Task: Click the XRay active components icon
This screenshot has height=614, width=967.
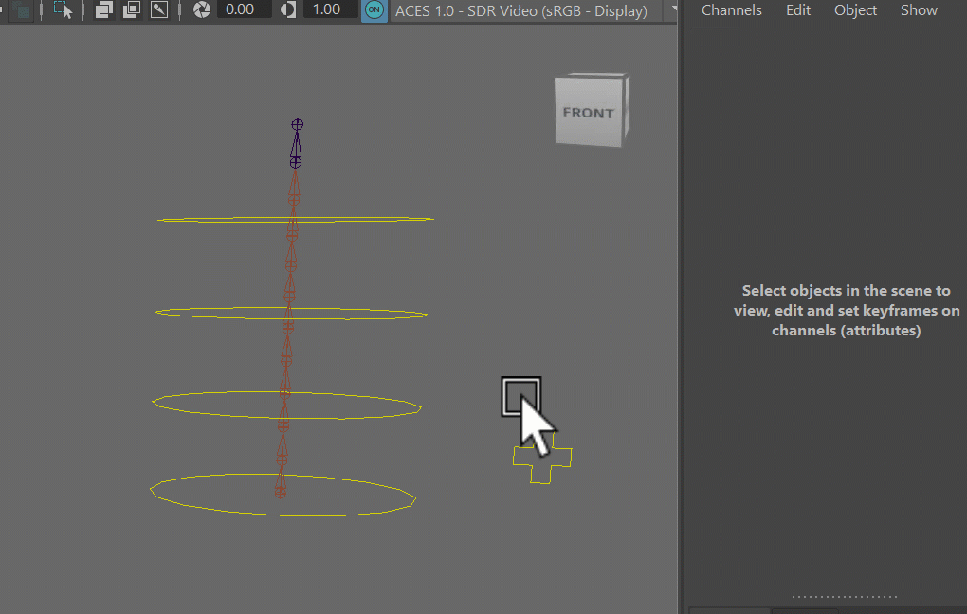Action: coord(132,9)
